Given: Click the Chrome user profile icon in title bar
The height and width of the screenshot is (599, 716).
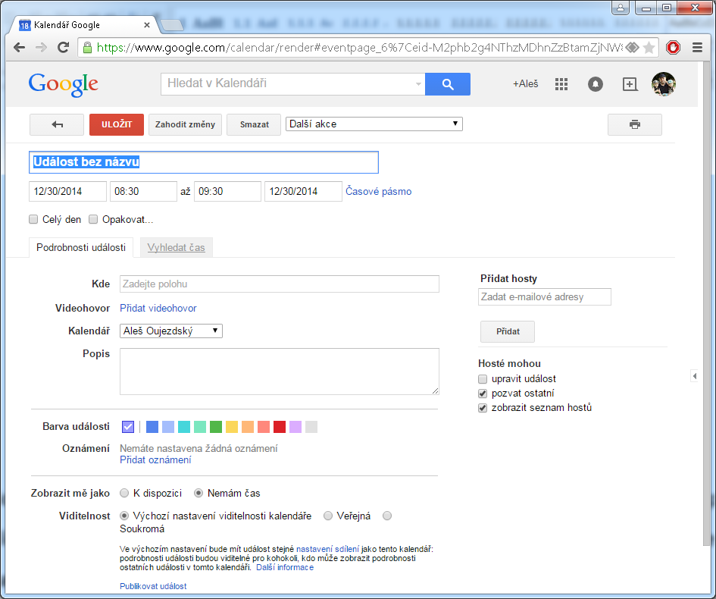Looking at the screenshot, I should pos(620,8).
